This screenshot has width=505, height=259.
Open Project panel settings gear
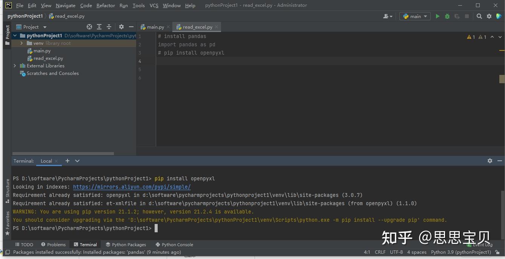click(x=121, y=27)
